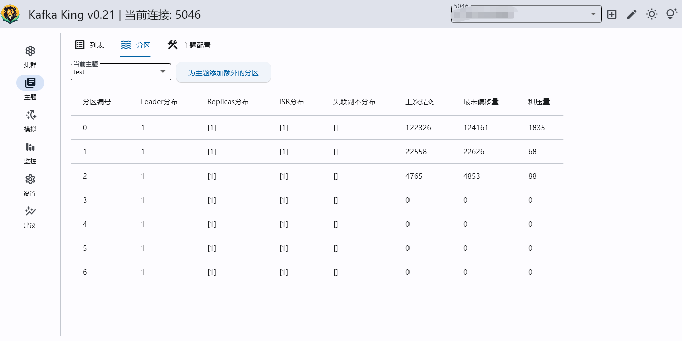Click the 4853 end offset value

472,176
